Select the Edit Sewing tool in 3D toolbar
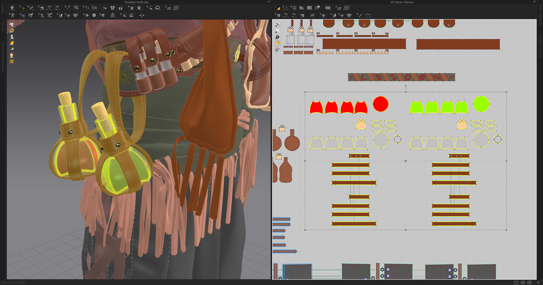 [41, 8]
